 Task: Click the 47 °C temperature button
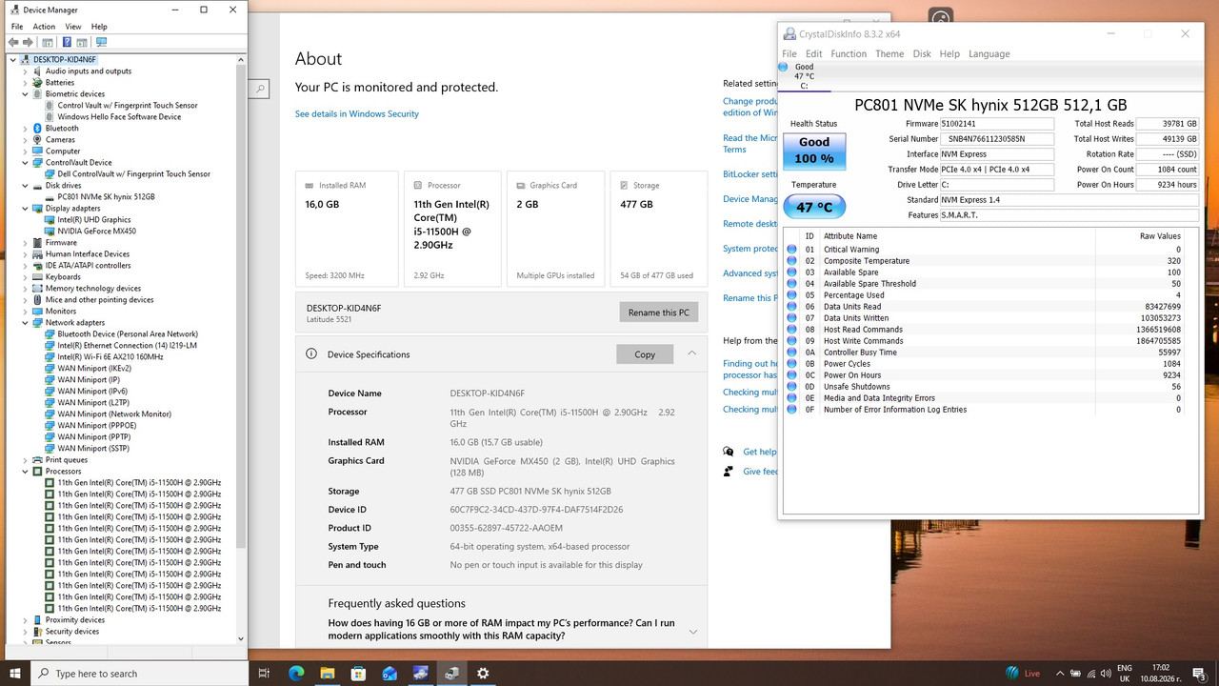814,207
